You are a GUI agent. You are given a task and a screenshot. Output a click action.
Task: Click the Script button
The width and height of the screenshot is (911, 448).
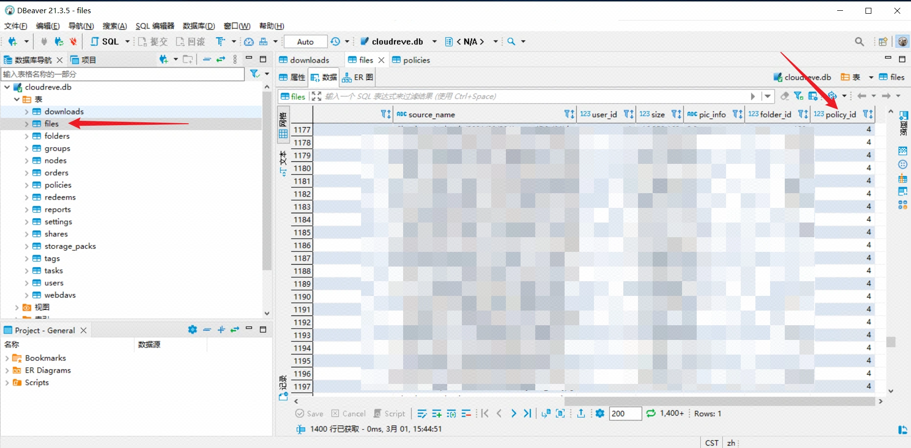point(389,414)
